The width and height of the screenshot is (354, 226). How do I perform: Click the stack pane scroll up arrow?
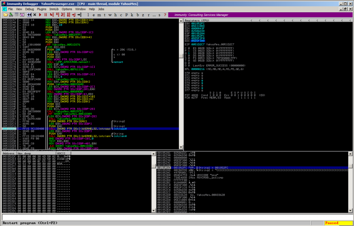tap(350, 154)
